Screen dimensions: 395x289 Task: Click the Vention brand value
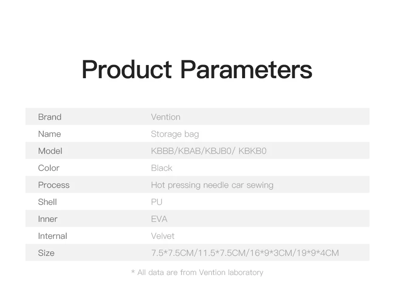coord(166,117)
